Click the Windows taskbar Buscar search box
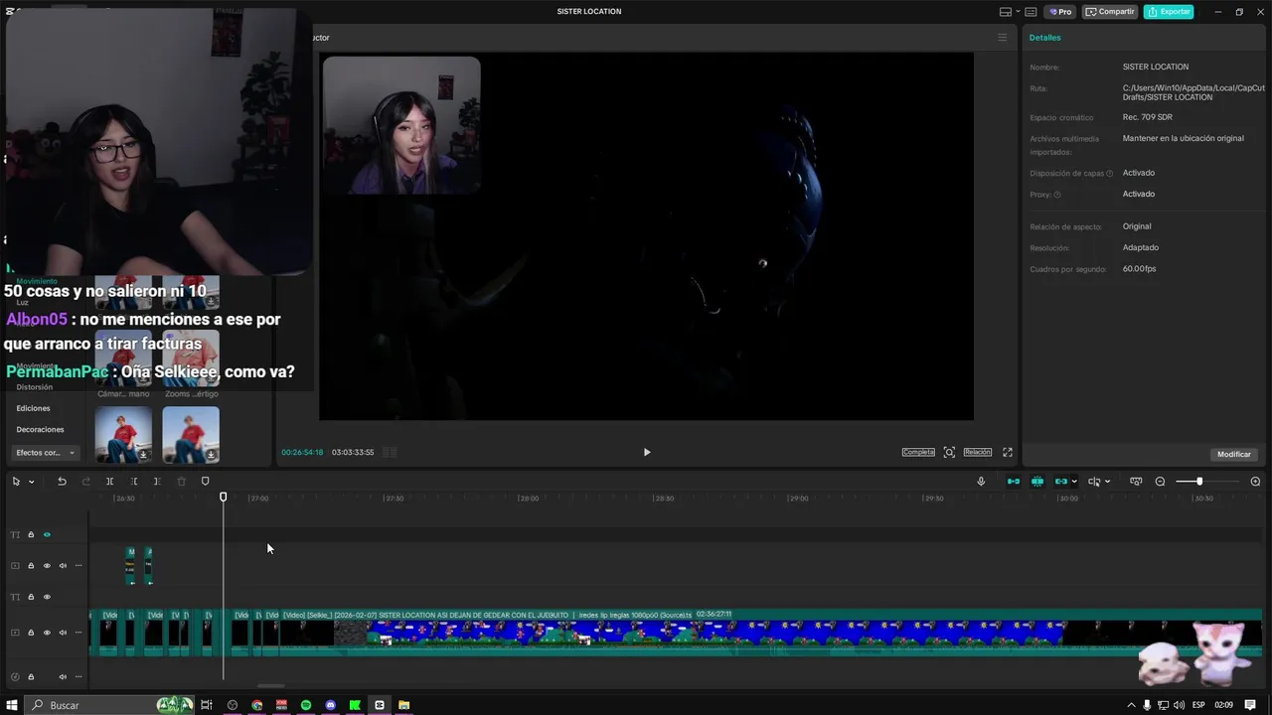The width and height of the screenshot is (1272, 715). click(x=109, y=705)
